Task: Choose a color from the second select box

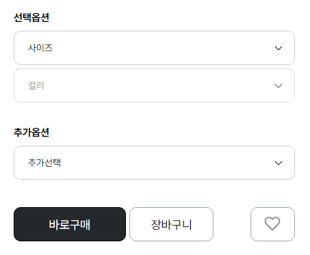Action: point(154,85)
